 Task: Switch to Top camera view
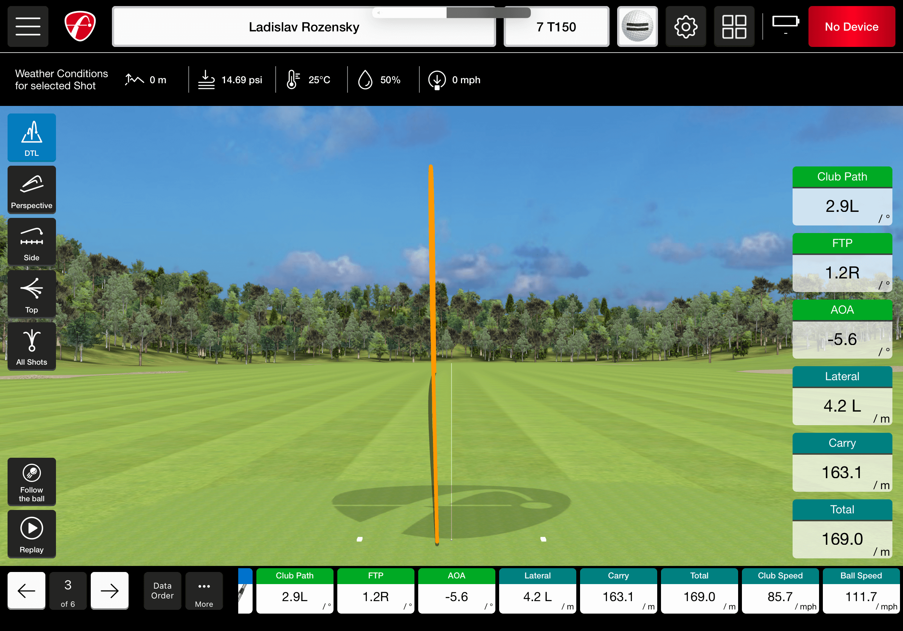31,294
